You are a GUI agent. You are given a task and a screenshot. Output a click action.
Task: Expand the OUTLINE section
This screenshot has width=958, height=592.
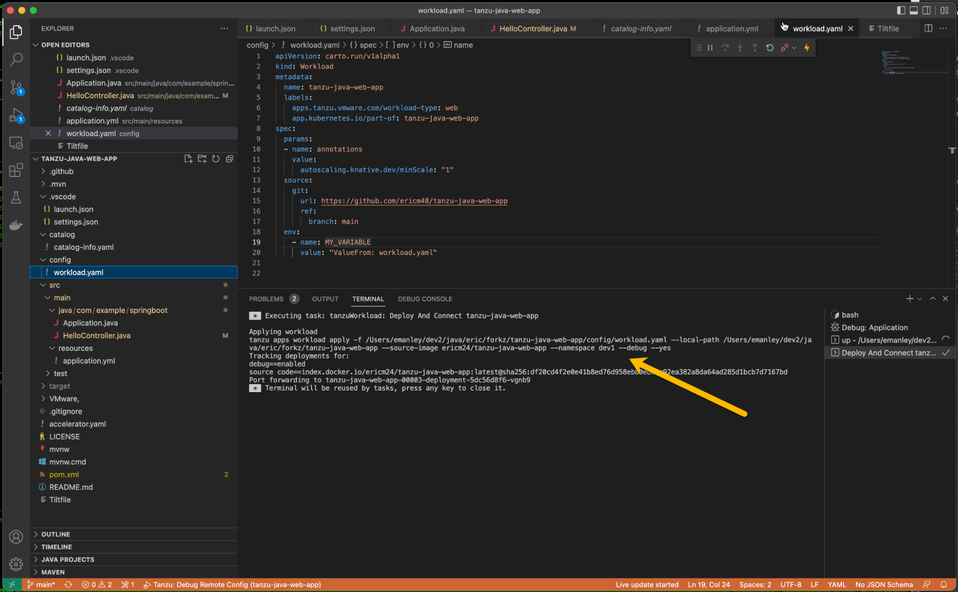pos(56,534)
